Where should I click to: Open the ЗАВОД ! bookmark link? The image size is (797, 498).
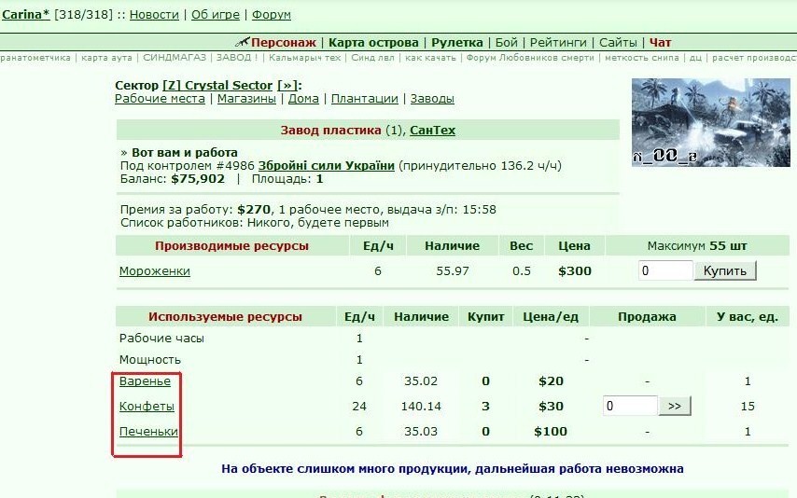[x=237, y=58]
